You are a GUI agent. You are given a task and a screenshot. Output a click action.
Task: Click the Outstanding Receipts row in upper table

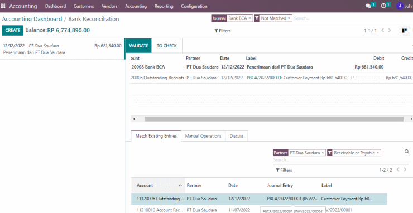coord(272,78)
